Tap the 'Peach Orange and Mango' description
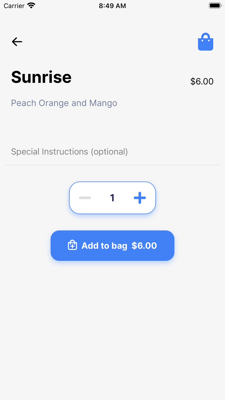Image resolution: width=225 pixels, height=400 pixels. (x=64, y=103)
